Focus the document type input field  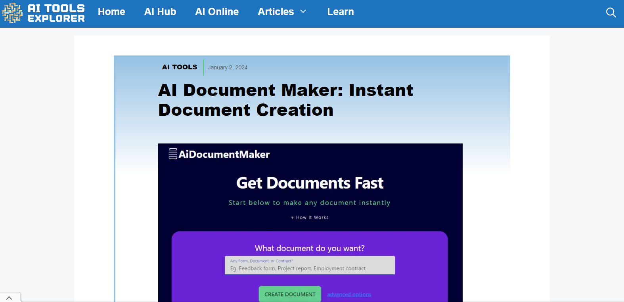[x=310, y=265]
